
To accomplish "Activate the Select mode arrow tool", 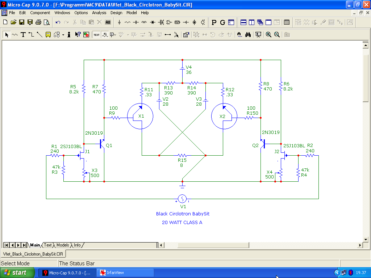I will tap(7, 35).
